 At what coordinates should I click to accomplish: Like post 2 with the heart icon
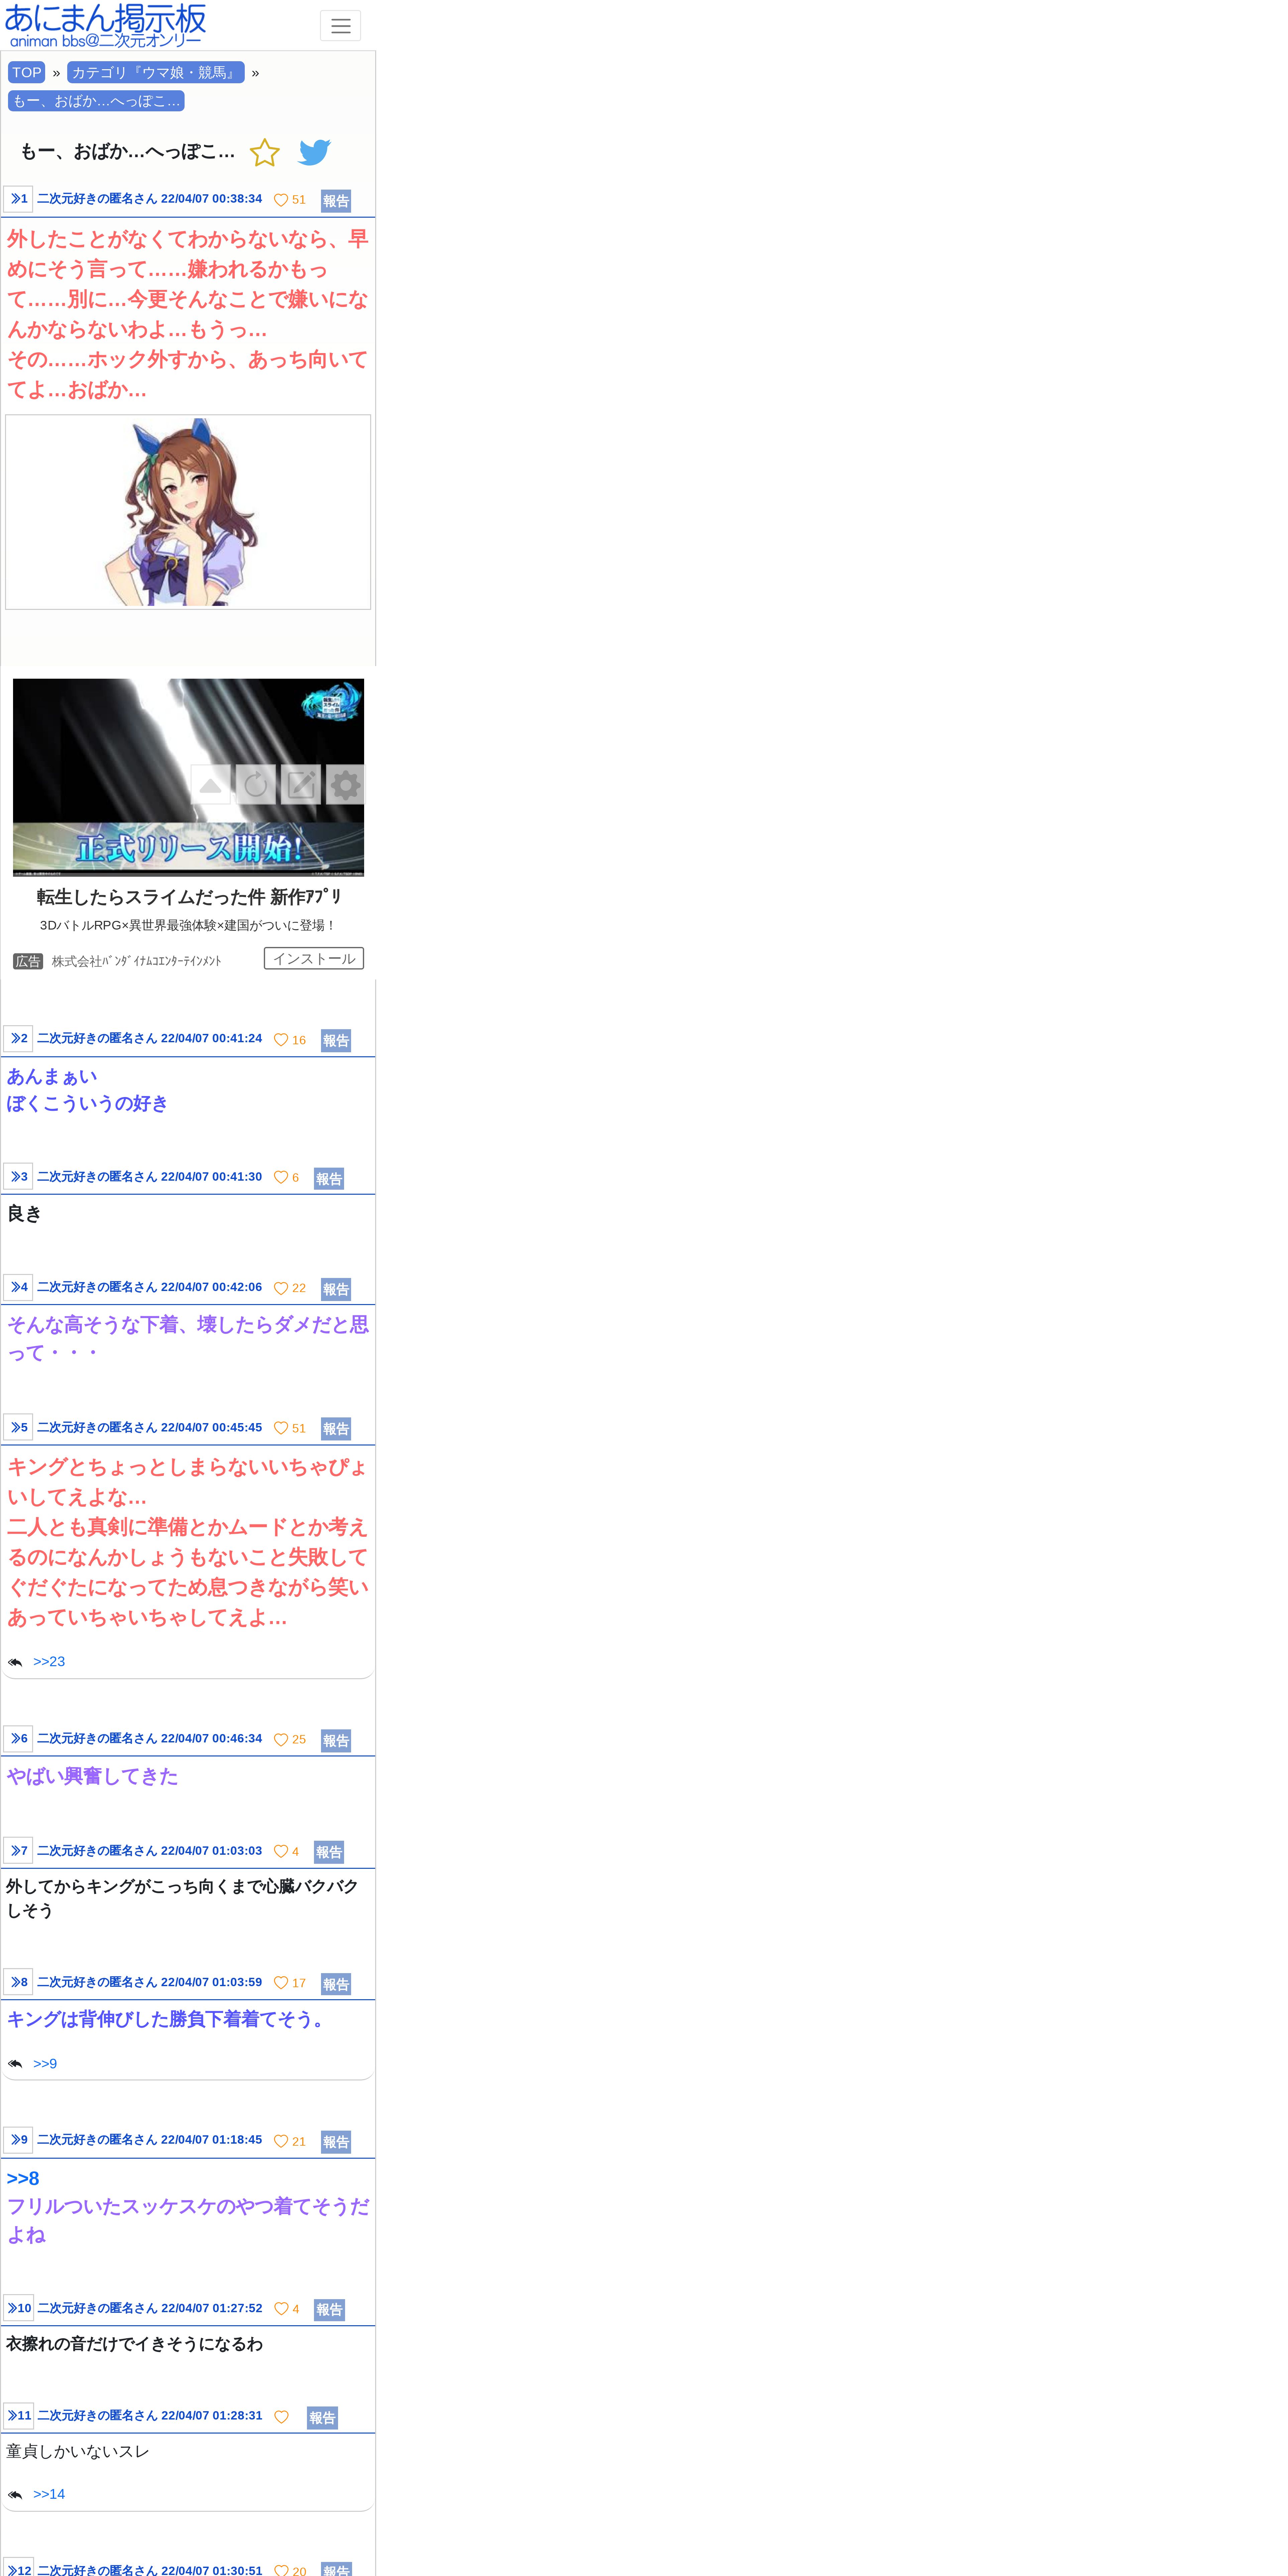click(281, 1040)
